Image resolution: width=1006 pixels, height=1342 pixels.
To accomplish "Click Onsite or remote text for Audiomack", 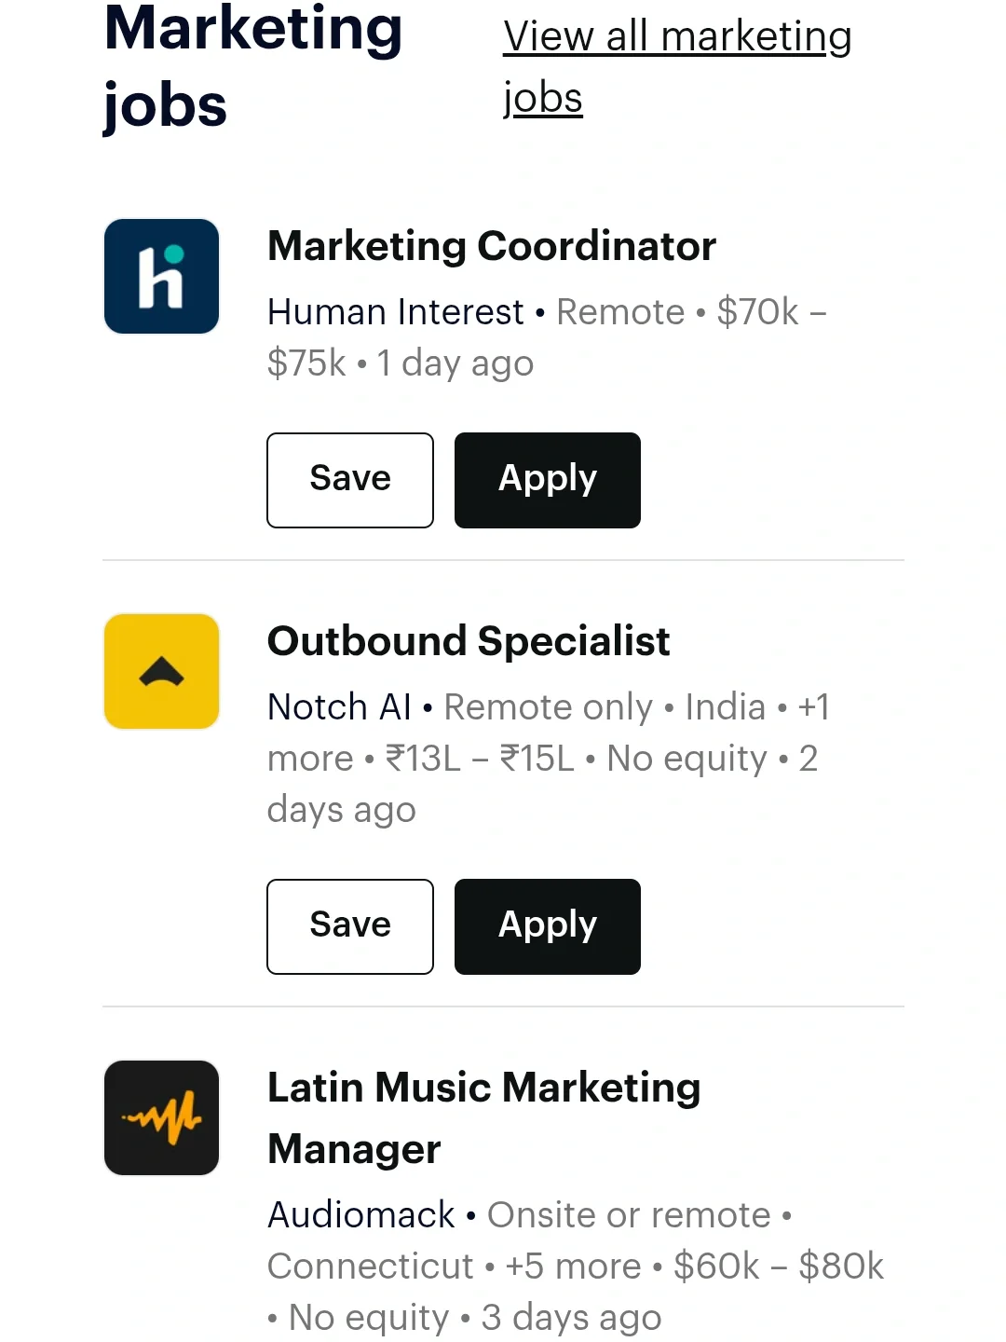I will [x=629, y=1215].
